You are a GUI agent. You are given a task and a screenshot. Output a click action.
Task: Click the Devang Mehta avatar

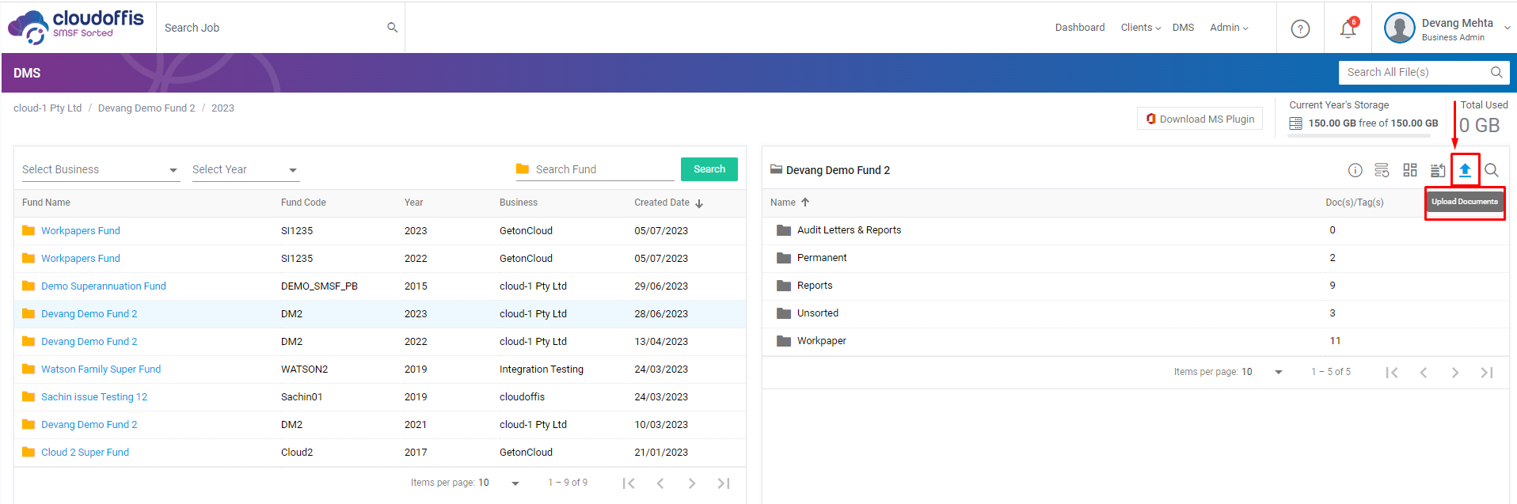click(x=1400, y=28)
